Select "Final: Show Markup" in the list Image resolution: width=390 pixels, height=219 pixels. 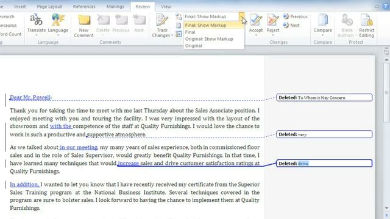pos(213,26)
